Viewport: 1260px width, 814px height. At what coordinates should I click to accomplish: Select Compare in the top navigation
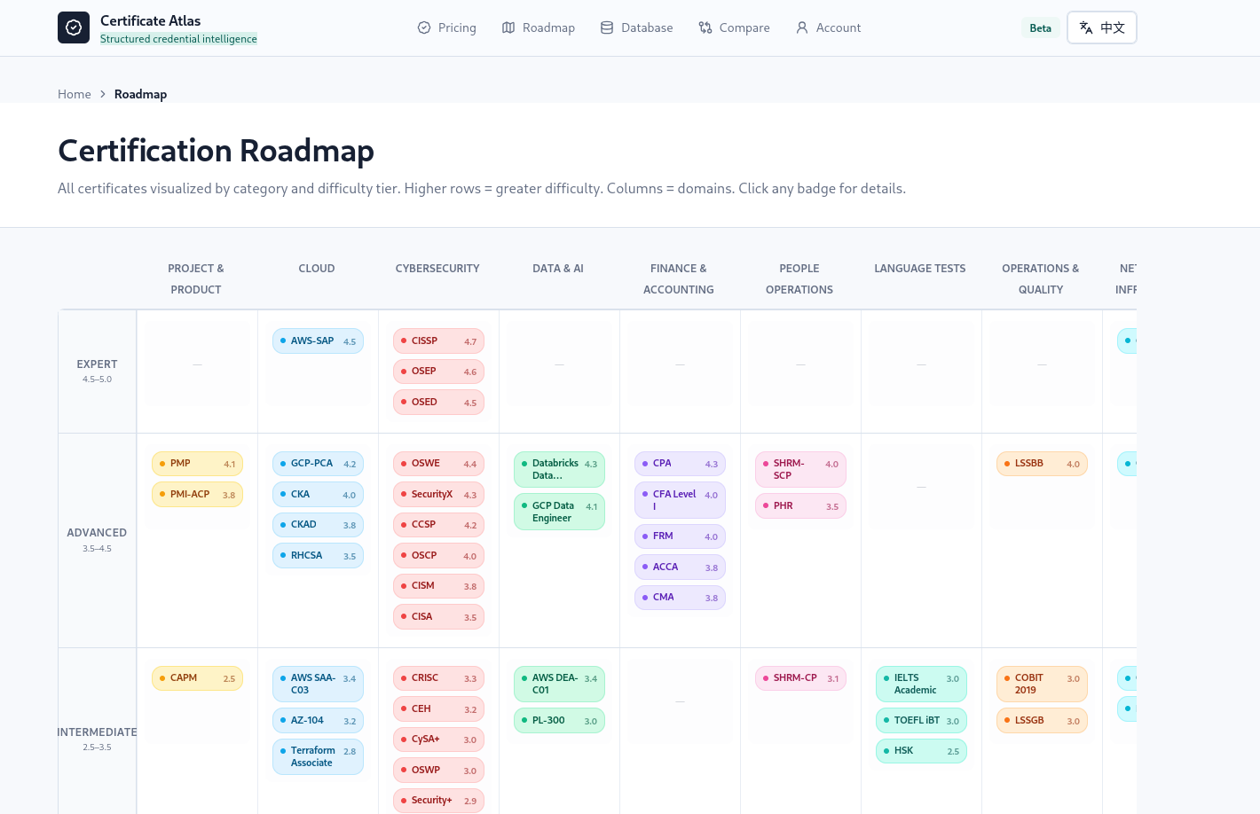coord(735,27)
